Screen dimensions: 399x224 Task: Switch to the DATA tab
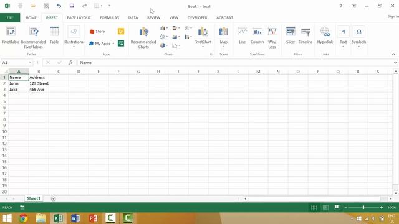click(x=133, y=18)
